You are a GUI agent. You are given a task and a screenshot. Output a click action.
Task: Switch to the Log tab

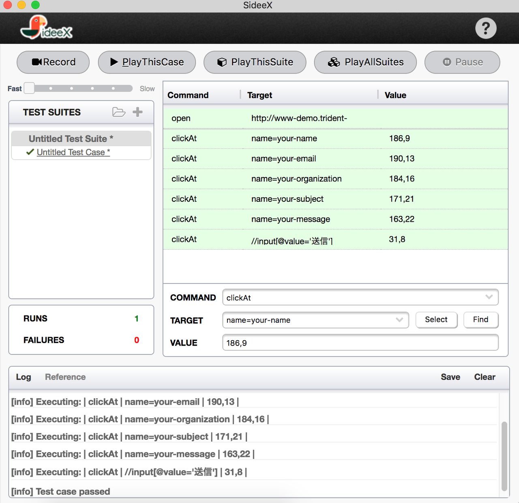click(24, 377)
